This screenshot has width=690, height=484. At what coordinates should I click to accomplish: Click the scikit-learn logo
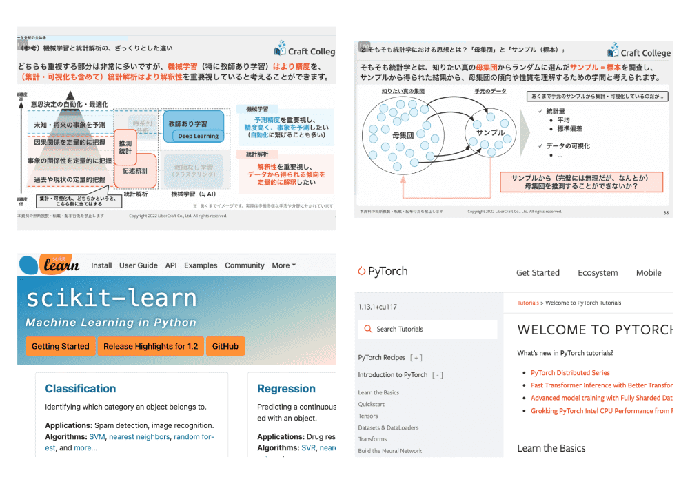point(50,265)
